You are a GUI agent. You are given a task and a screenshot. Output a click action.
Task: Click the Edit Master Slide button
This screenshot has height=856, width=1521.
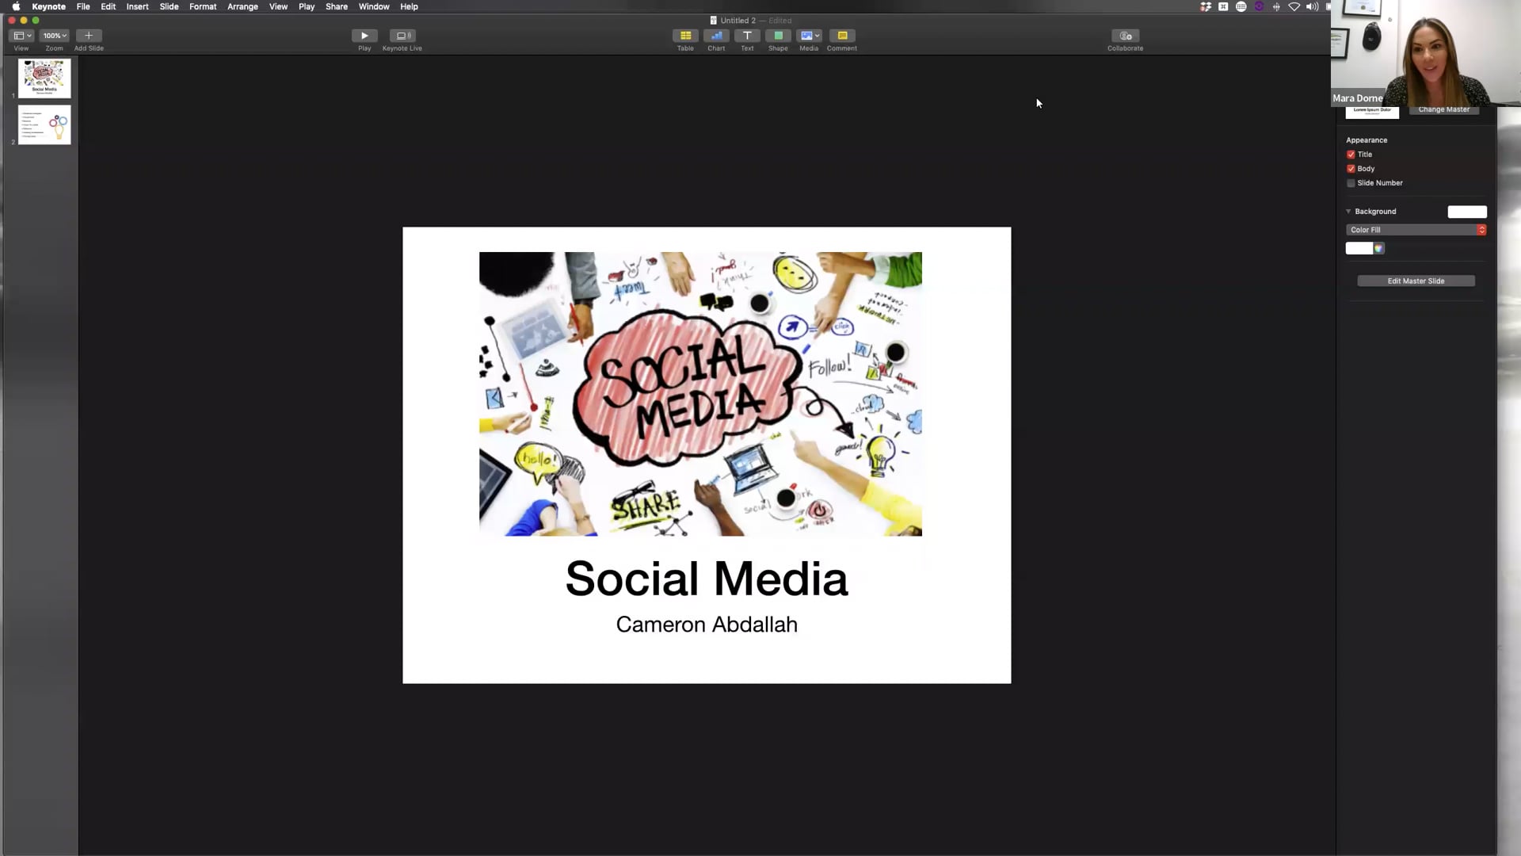pyautogui.click(x=1416, y=281)
